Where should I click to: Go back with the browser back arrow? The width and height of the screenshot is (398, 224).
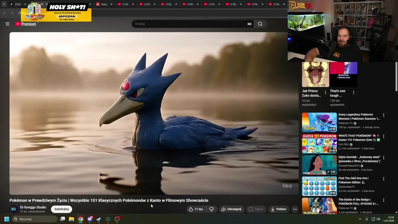4,13
